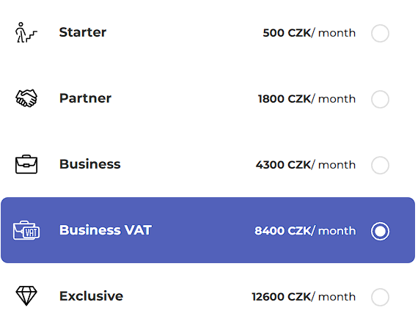This screenshot has width=418, height=335.
Task: Click the Partner plan title
Action: pos(85,98)
